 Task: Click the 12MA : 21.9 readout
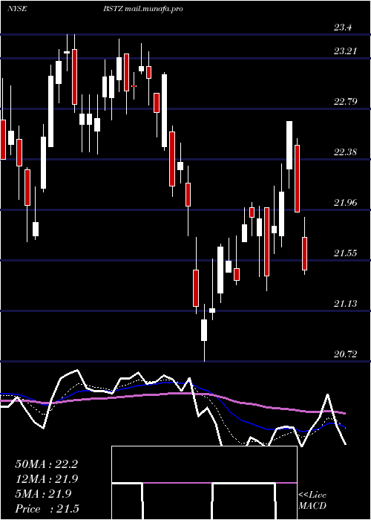pos(46,479)
